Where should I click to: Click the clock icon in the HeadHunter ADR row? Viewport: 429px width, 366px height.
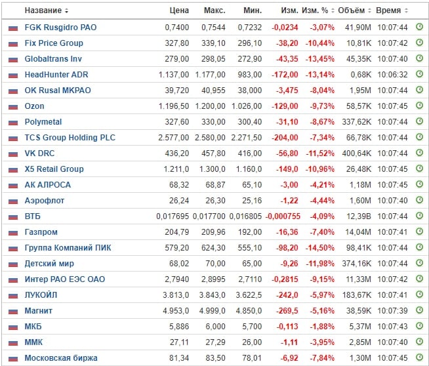pyautogui.click(x=420, y=75)
